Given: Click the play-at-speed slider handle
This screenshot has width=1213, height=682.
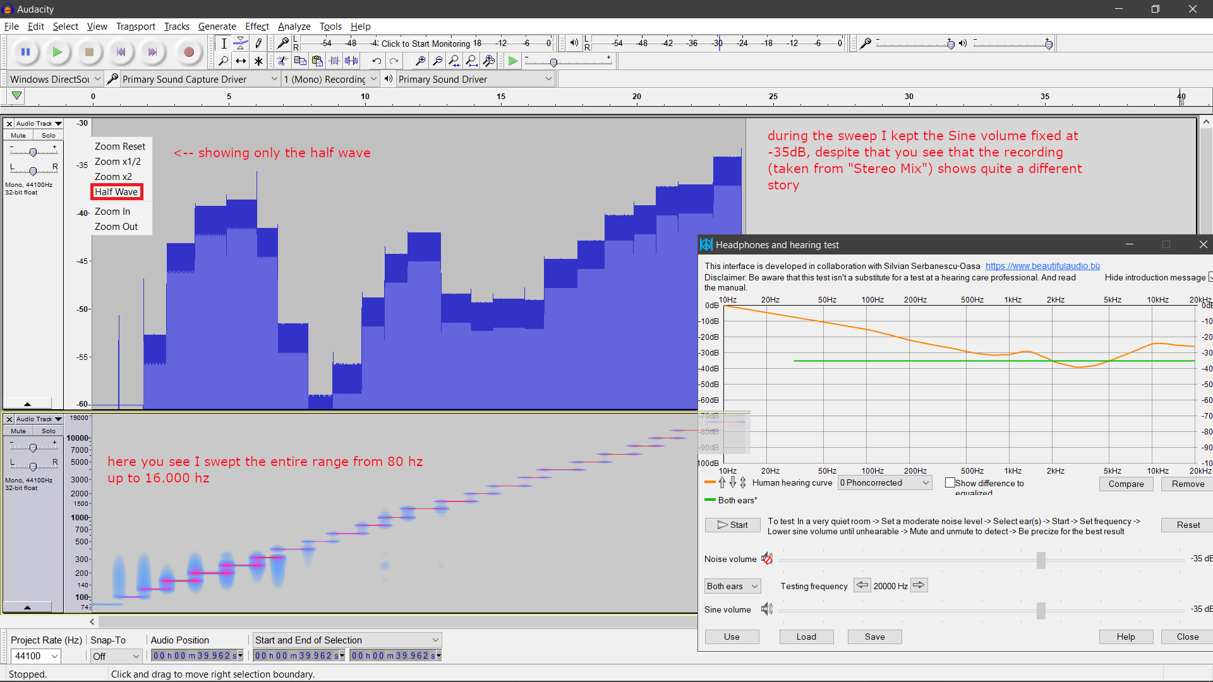Looking at the screenshot, I should (553, 63).
